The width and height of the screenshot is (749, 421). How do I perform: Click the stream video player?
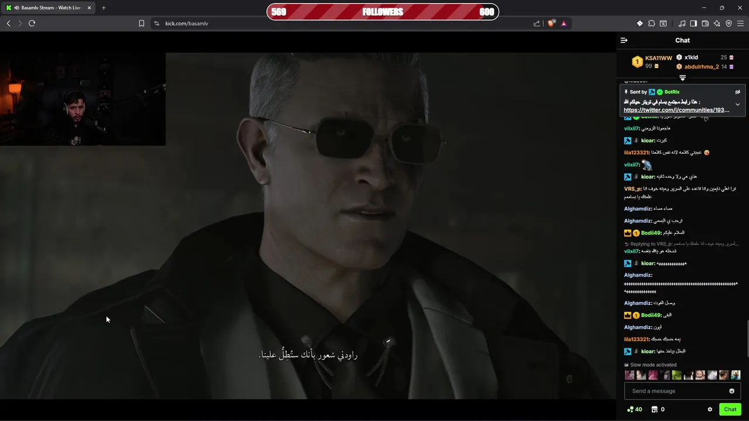pyautogui.click(x=308, y=226)
